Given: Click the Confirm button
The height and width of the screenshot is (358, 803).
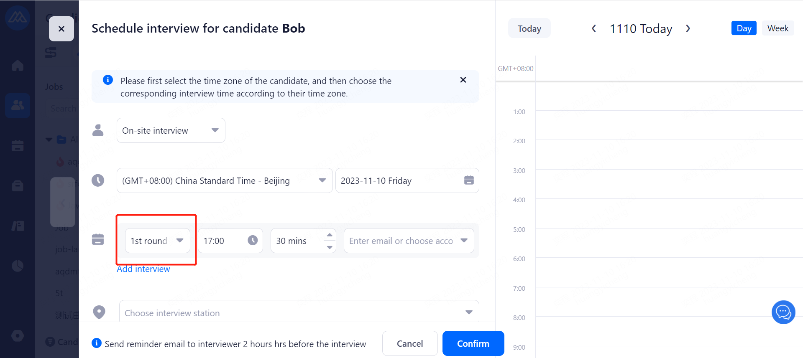Looking at the screenshot, I should coord(473,343).
